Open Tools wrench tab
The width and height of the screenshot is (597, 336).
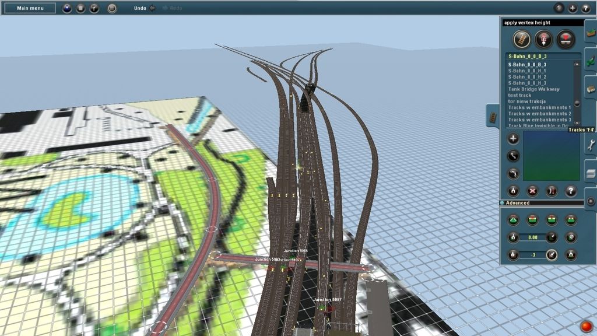[591, 145]
